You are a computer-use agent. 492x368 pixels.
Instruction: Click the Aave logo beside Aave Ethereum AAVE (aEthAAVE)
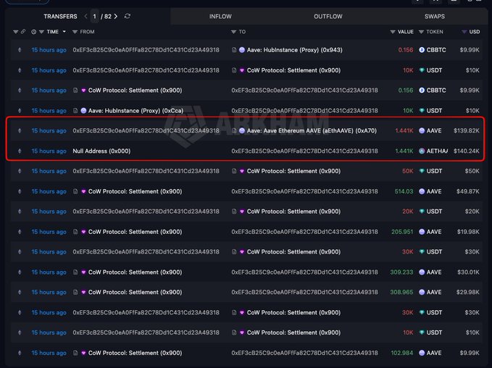[242, 130]
